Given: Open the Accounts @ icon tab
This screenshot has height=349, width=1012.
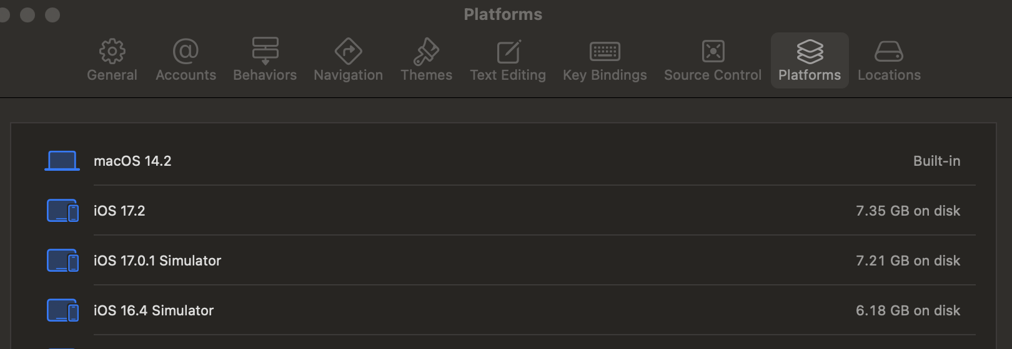Looking at the screenshot, I should 186,51.
